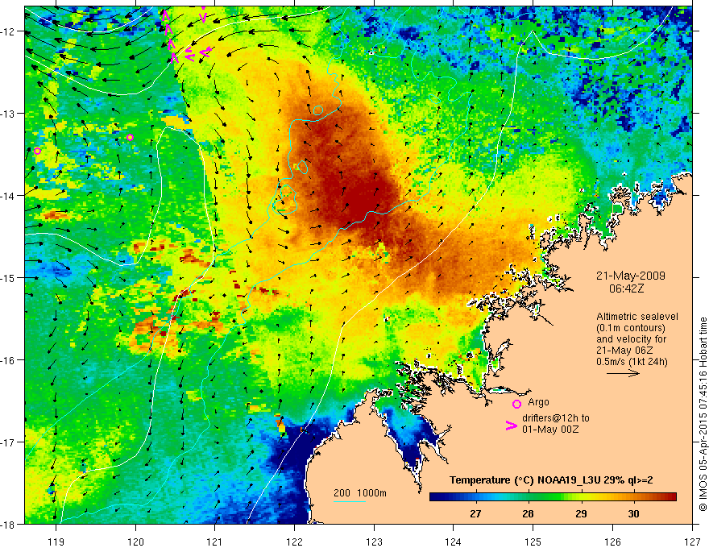Select the Argo float marker near longitude 120
The width and height of the screenshot is (709, 548).
click(131, 138)
